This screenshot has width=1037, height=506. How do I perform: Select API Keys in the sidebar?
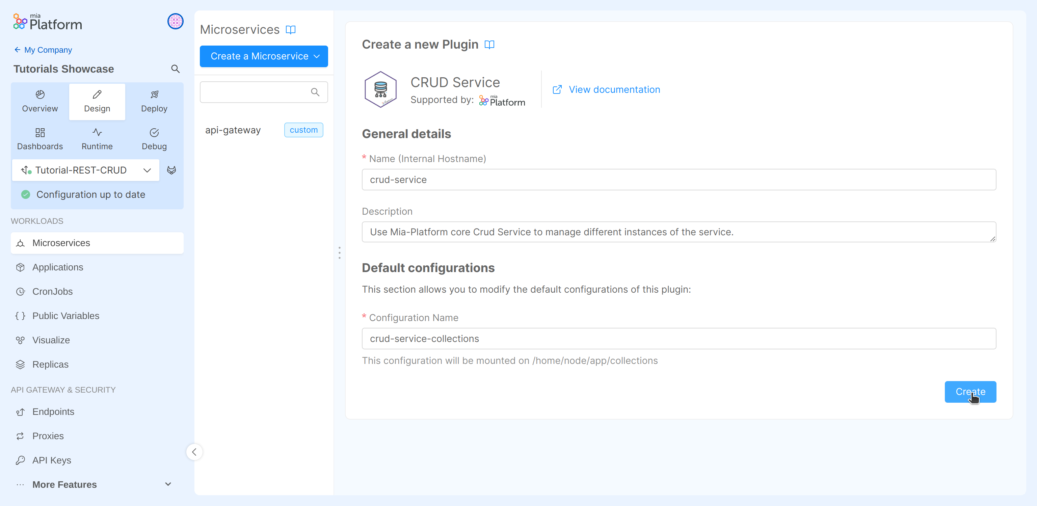point(52,460)
